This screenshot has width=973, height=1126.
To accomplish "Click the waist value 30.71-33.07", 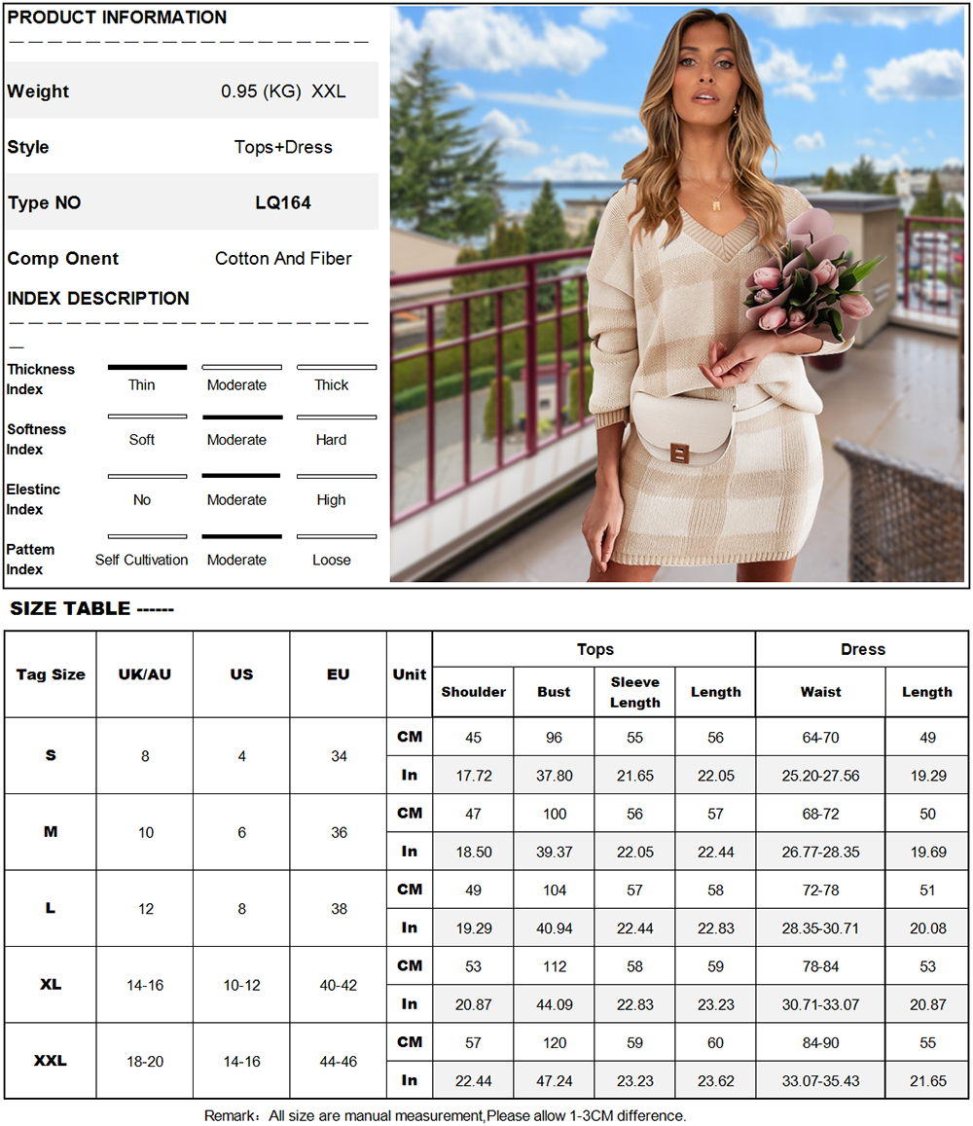I will (821, 1004).
